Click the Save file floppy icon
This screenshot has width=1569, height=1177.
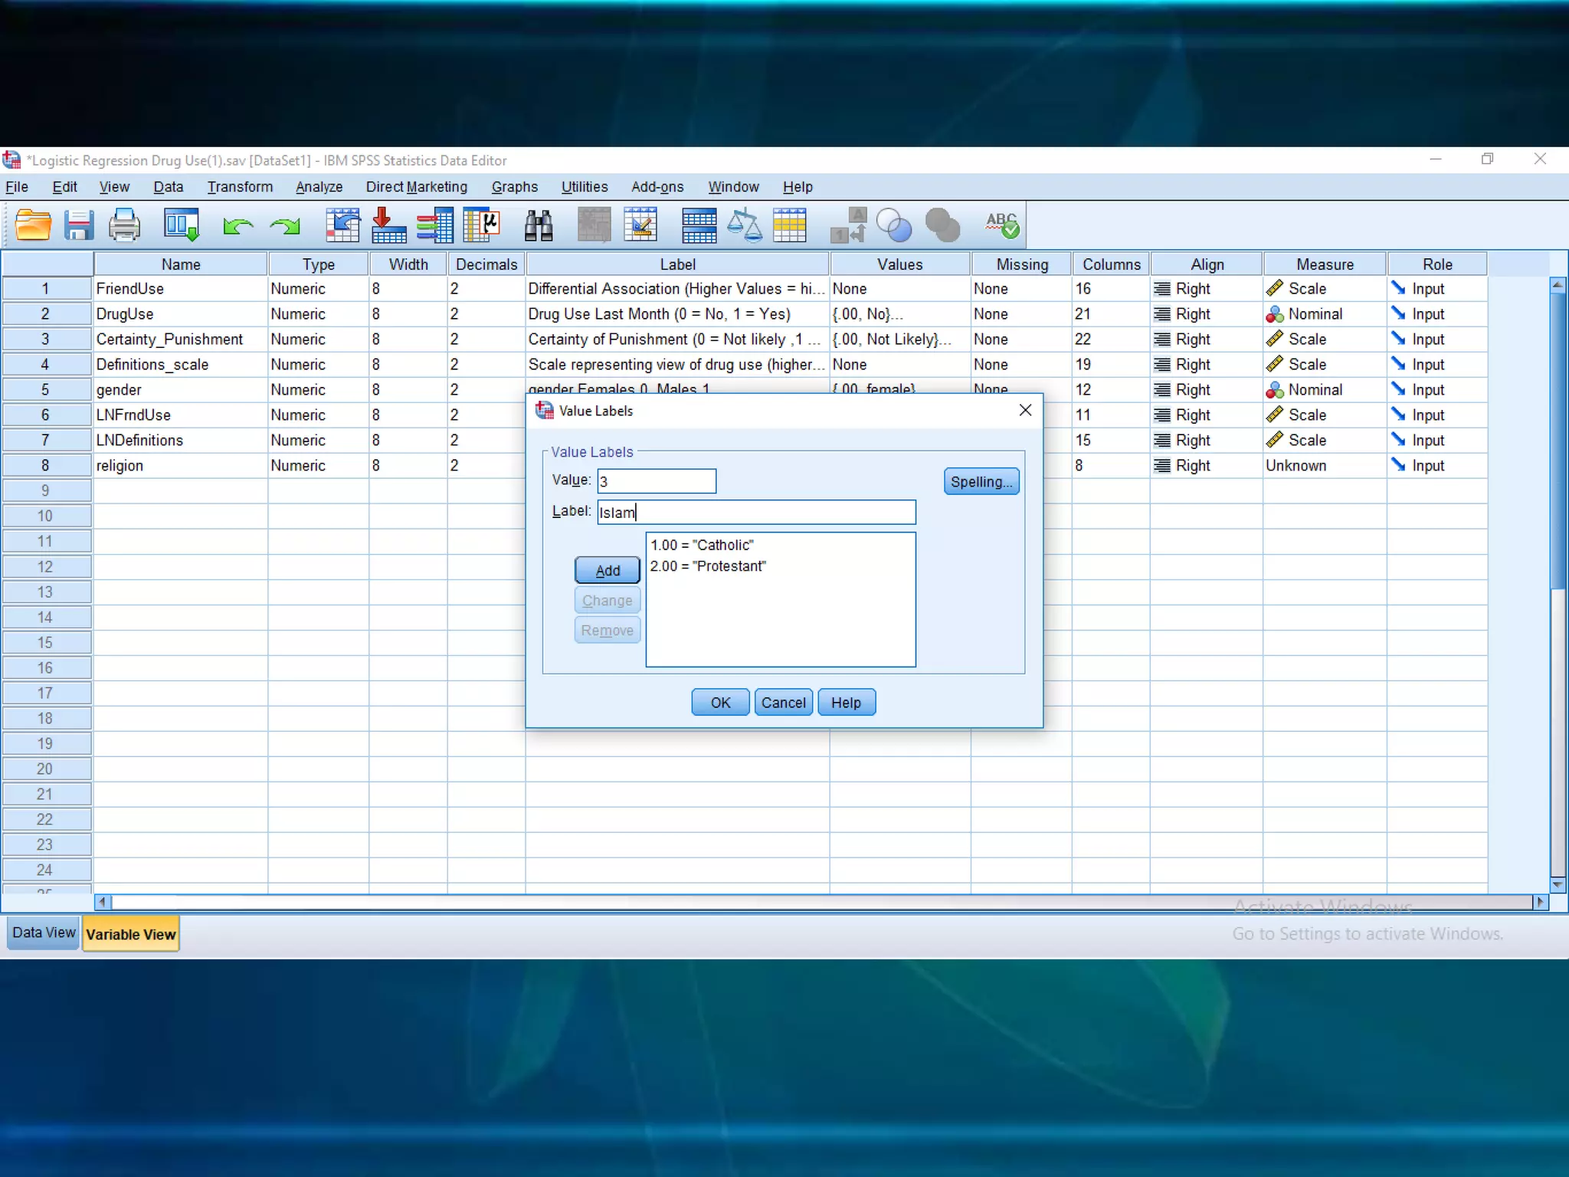78,225
